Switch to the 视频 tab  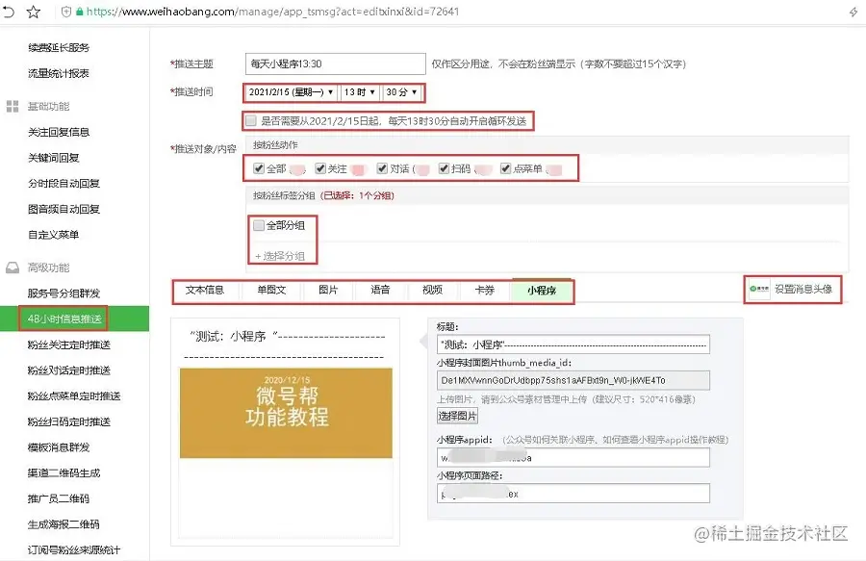coord(431,289)
